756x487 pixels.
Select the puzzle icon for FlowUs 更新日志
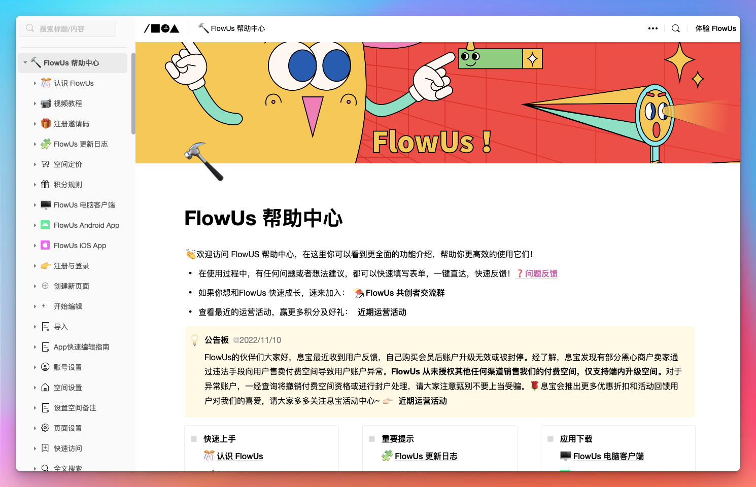(45, 144)
